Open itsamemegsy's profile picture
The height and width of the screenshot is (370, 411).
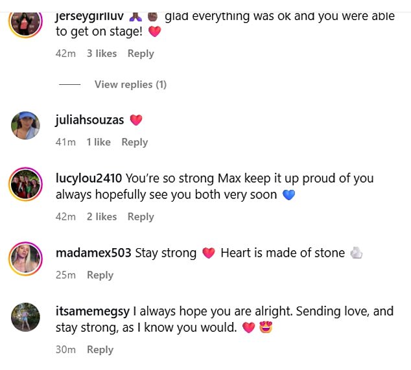pos(26,318)
